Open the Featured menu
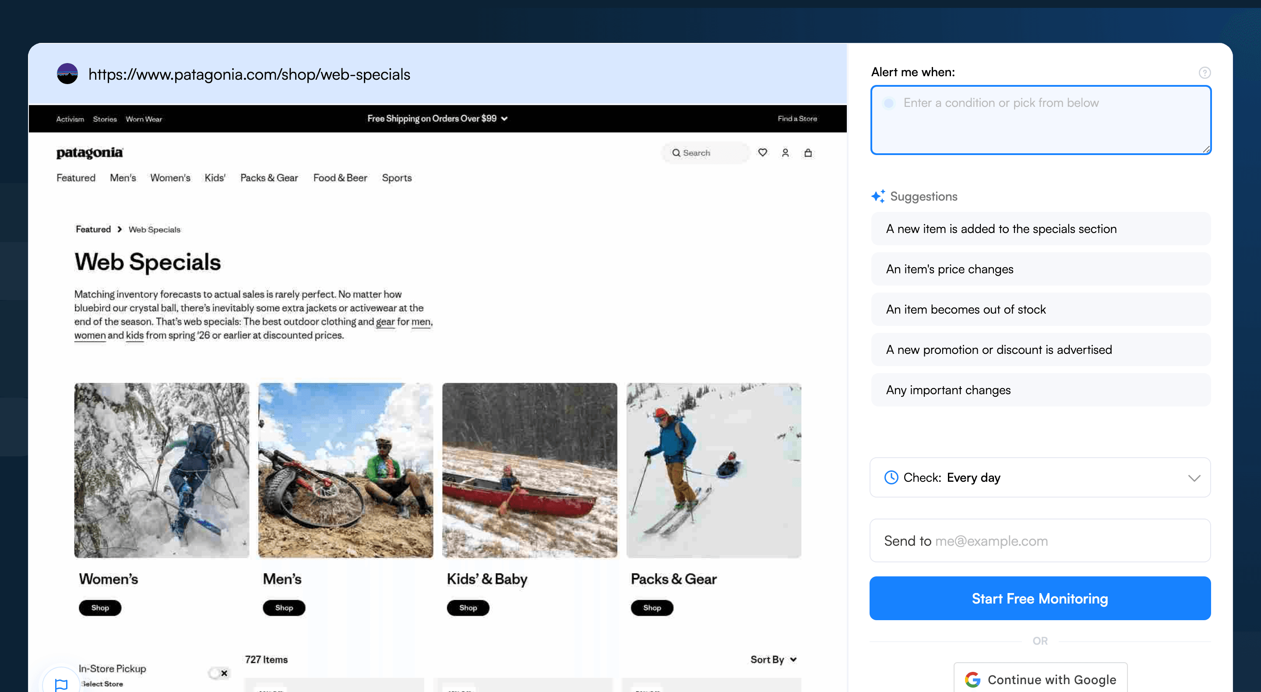Image resolution: width=1261 pixels, height=692 pixels. coord(76,178)
